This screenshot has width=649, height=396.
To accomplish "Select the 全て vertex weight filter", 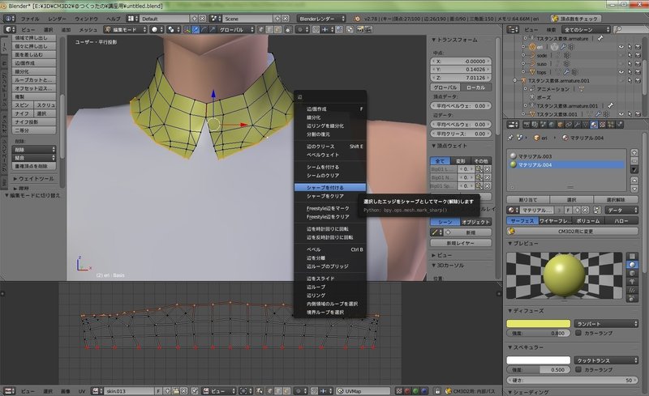I will coord(440,161).
